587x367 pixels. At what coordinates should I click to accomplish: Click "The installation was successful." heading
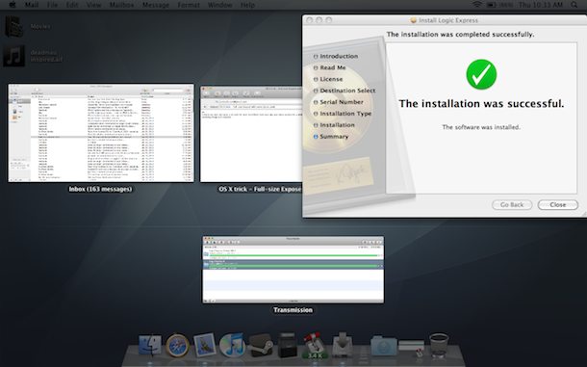(481, 103)
